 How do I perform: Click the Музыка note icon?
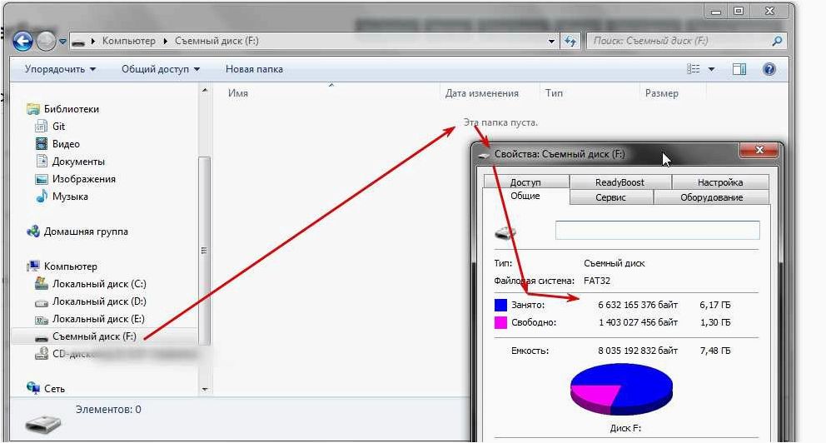coord(41,197)
